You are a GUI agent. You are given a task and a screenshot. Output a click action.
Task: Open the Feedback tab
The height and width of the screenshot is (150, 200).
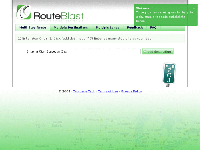coord(135,28)
